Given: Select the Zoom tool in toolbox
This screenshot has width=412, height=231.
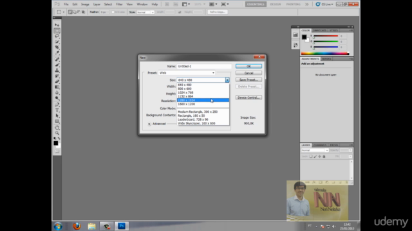Looking at the screenshot, I should (x=57, y=133).
